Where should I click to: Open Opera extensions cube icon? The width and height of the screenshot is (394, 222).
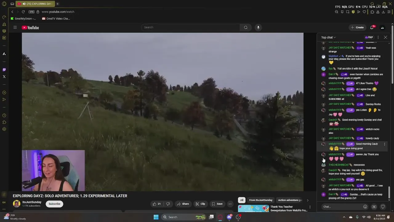pos(372,12)
